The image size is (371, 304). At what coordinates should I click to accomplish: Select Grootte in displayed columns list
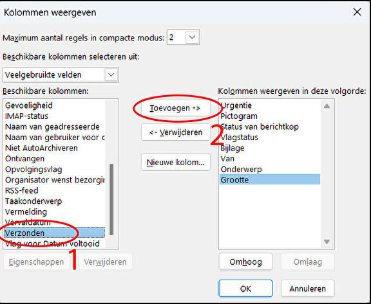pyautogui.click(x=270, y=179)
